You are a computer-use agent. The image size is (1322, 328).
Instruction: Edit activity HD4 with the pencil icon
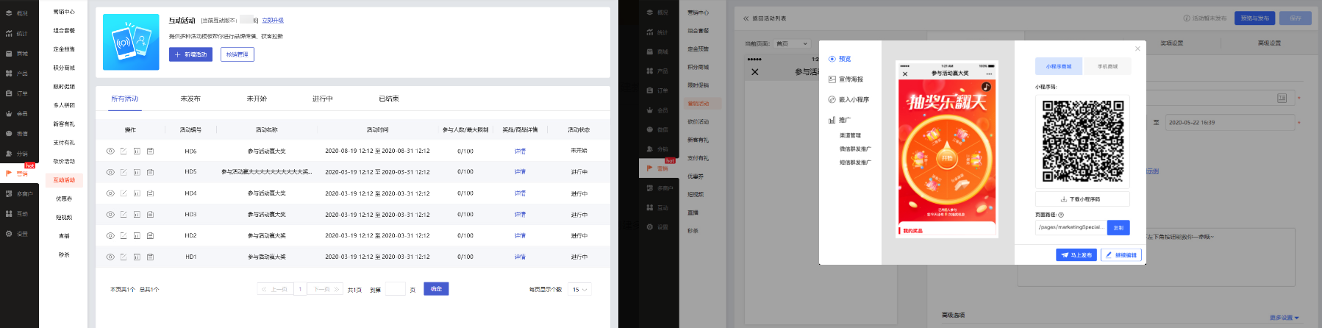click(124, 193)
